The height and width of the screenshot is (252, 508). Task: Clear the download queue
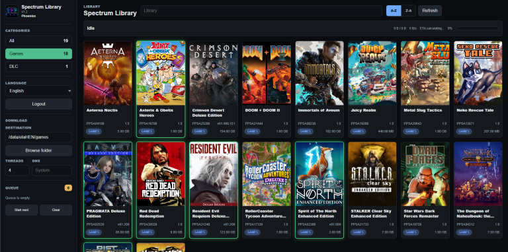pyautogui.click(x=56, y=210)
